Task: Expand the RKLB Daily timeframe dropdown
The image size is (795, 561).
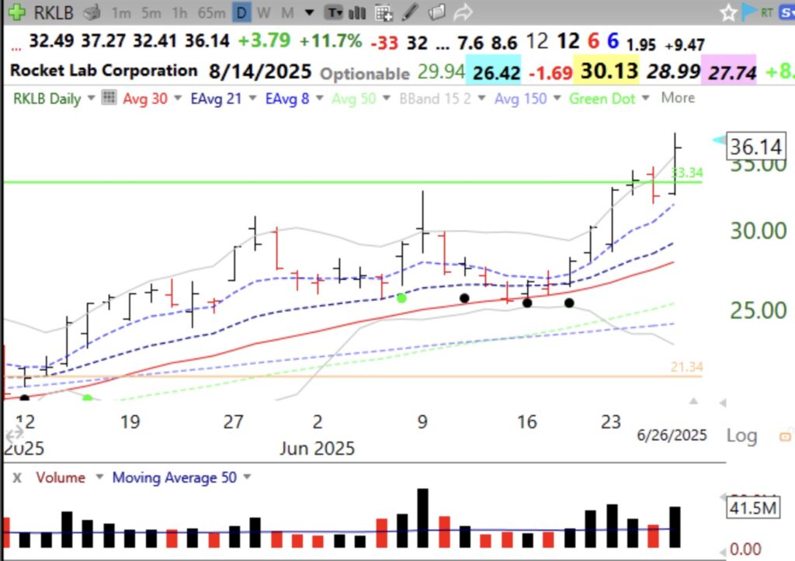Action: pyautogui.click(x=91, y=98)
